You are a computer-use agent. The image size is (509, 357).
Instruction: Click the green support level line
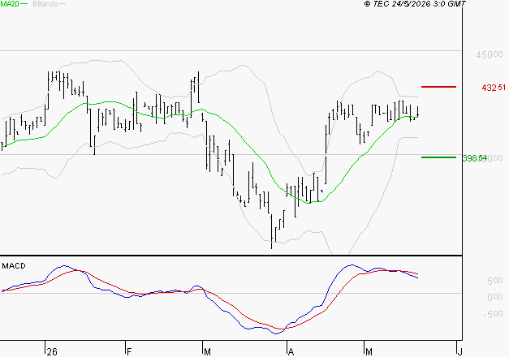click(x=438, y=157)
